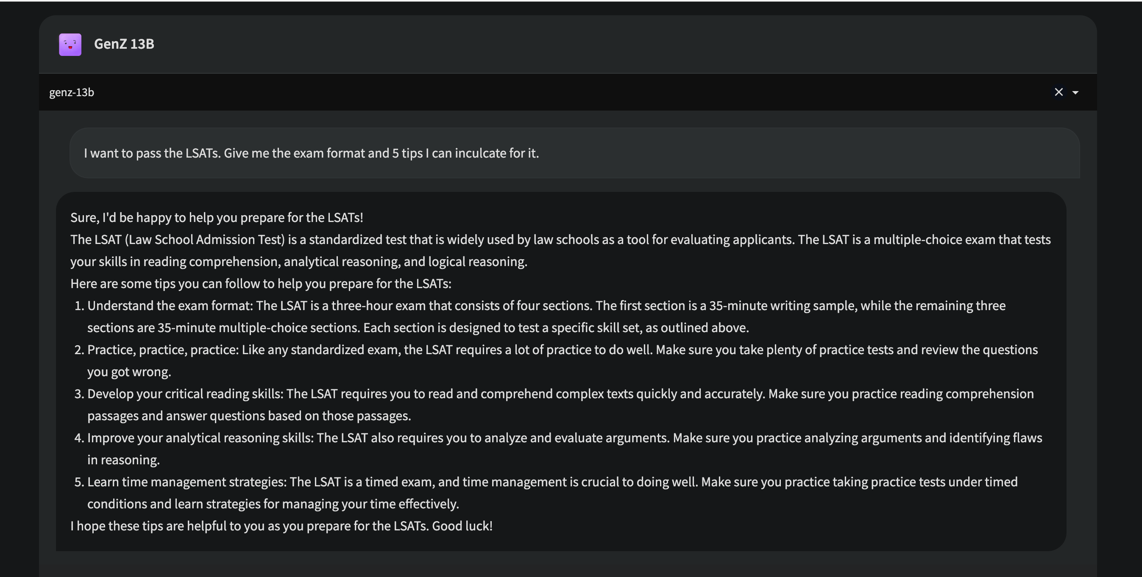Viewport: 1142px width, 577px height.
Task: Clear the genz-13b selection with the X
Action: 1058,92
